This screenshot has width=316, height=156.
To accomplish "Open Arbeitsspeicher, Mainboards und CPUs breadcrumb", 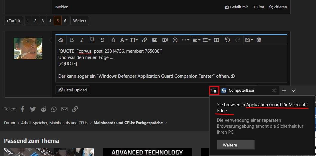I will [x=54, y=123].
